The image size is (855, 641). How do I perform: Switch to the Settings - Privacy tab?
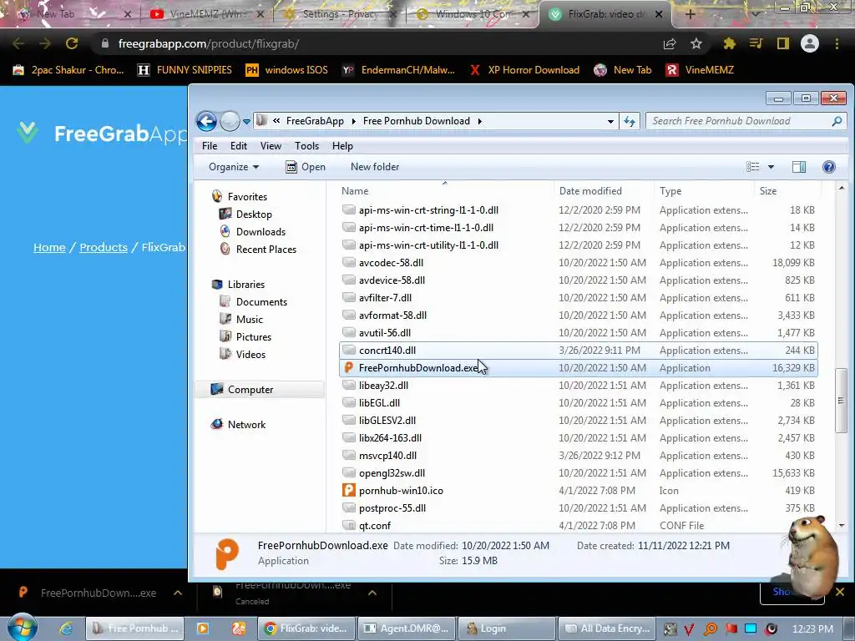coord(338,14)
